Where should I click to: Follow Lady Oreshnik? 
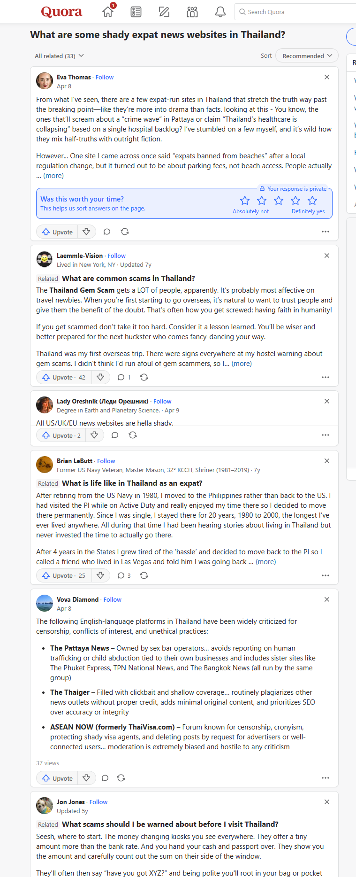(162, 401)
